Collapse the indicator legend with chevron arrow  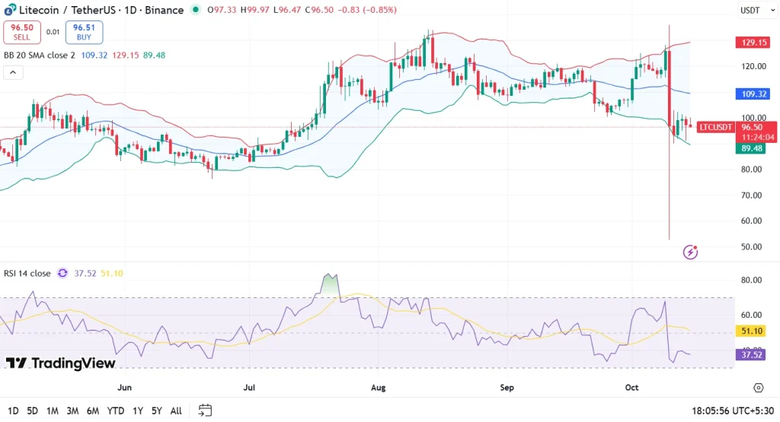(x=12, y=73)
